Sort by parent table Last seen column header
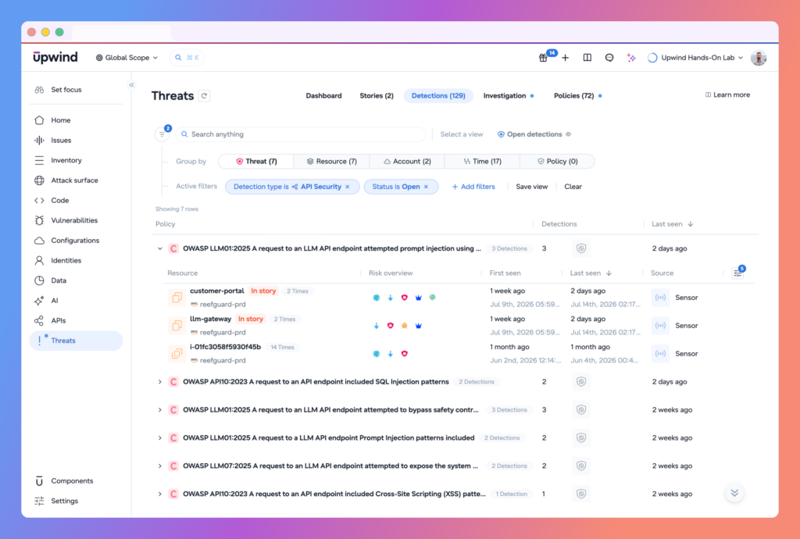This screenshot has width=800, height=539. coord(672,224)
